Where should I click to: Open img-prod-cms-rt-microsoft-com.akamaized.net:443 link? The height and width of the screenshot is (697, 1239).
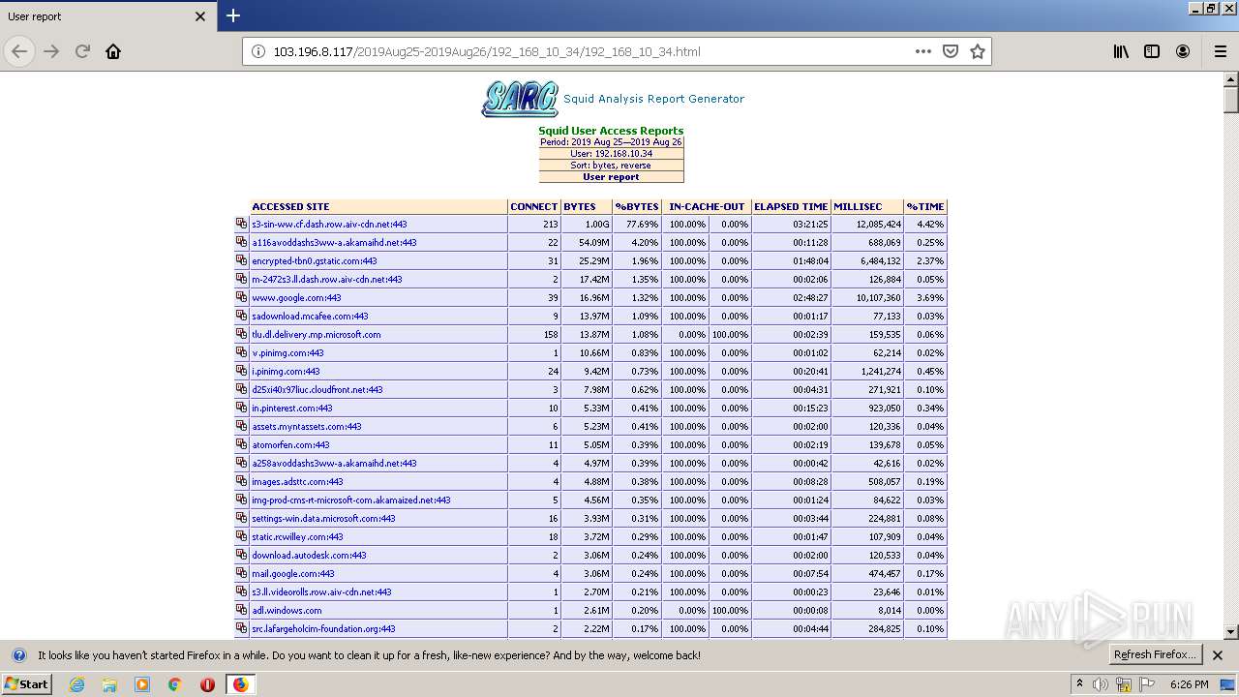click(x=351, y=500)
